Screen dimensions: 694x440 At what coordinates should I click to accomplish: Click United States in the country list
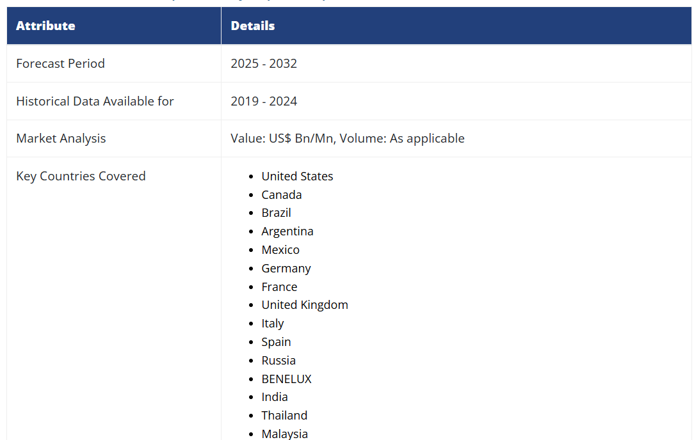click(297, 176)
